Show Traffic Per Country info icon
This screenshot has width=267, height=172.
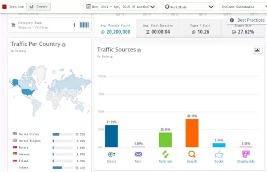click(64, 45)
